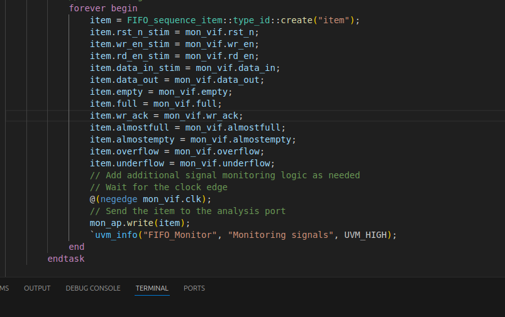The image size is (505, 317).
Task: Click the UVM_HIGH verbosity argument
Action: pyautogui.click(x=365, y=235)
